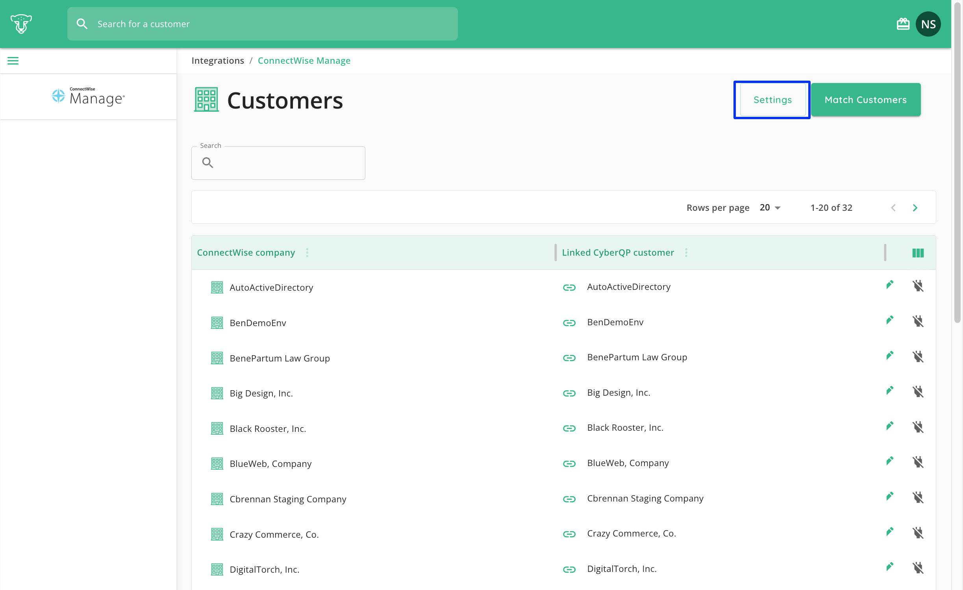Go to the previous page of results
The width and height of the screenshot is (963, 590).
[893, 208]
